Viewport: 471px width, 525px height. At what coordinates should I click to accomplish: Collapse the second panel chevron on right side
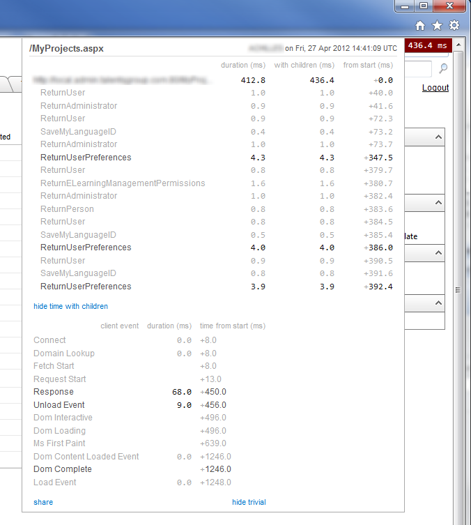pos(438,203)
